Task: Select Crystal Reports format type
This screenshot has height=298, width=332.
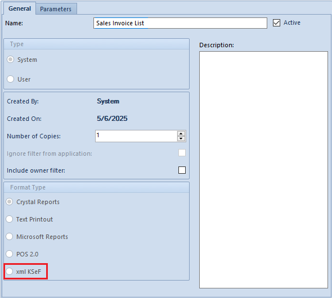Action: tap(10, 201)
